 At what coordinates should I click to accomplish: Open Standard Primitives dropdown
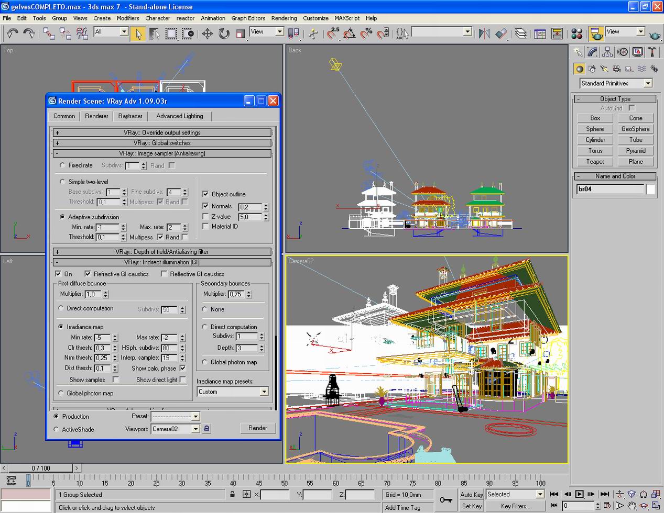648,83
